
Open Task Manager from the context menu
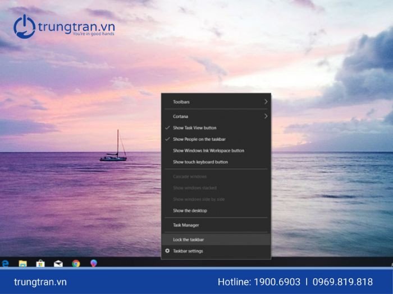pos(216,225)
